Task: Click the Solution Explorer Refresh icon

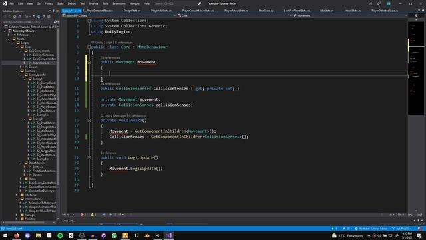Action: tap(39, 17)
